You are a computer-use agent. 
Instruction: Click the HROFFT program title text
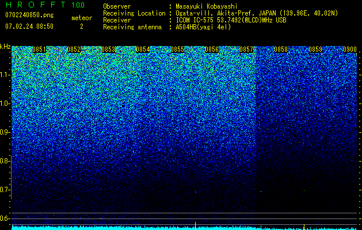click(x=36, y=5)
